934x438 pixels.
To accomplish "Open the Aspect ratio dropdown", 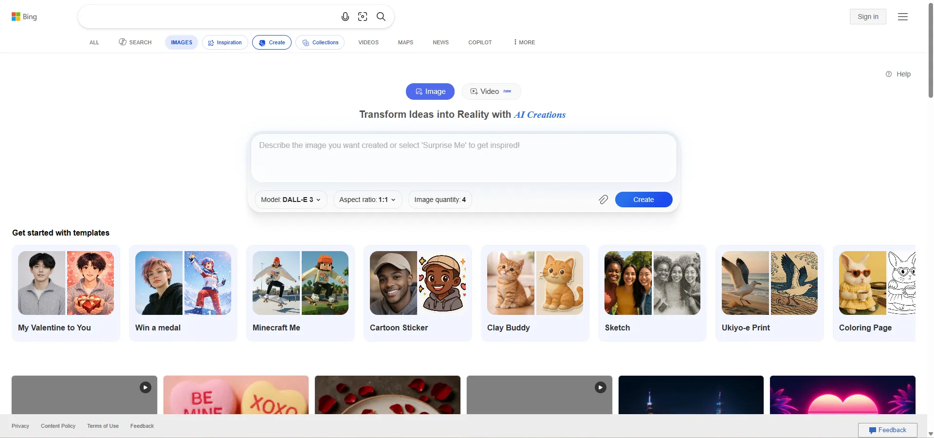I will click(x=367, y=200).
